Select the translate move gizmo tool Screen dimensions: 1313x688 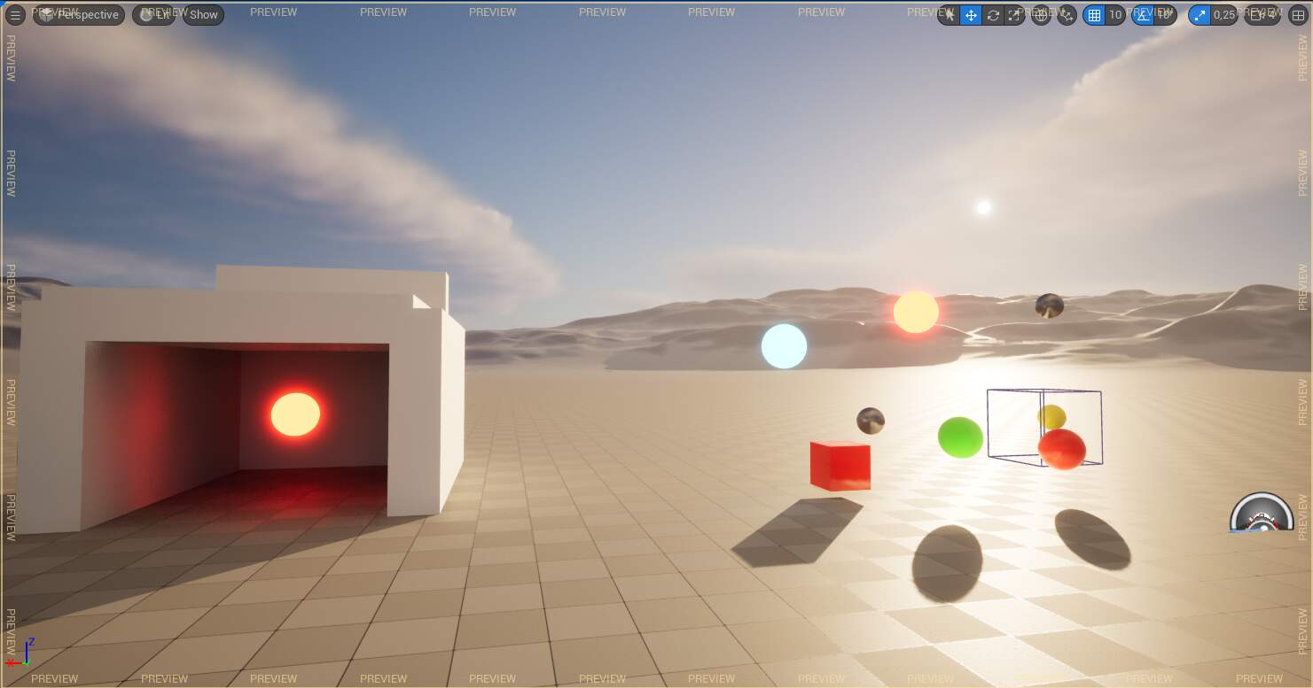(x=971, y=15)
